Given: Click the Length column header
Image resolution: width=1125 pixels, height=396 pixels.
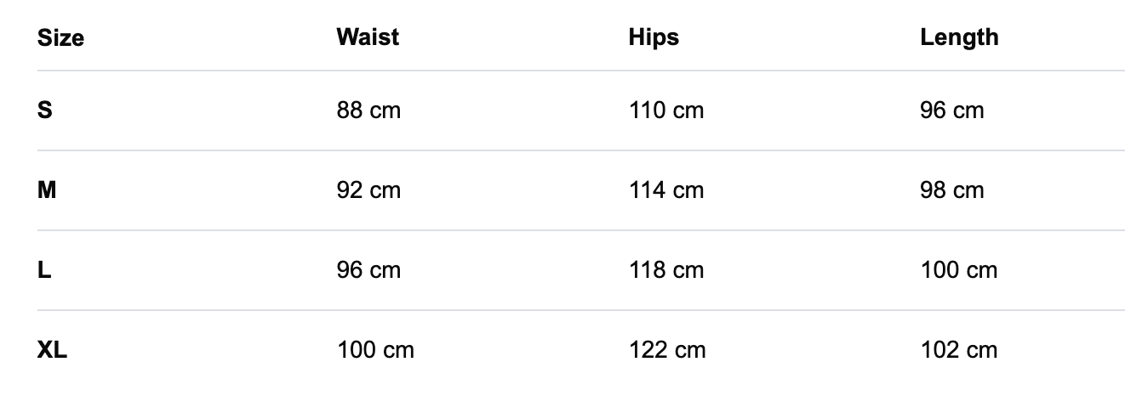Looking at the screenshot, I should 959,37.
